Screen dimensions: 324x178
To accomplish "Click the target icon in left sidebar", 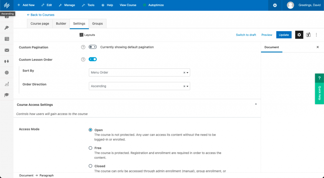I will 7,72.
